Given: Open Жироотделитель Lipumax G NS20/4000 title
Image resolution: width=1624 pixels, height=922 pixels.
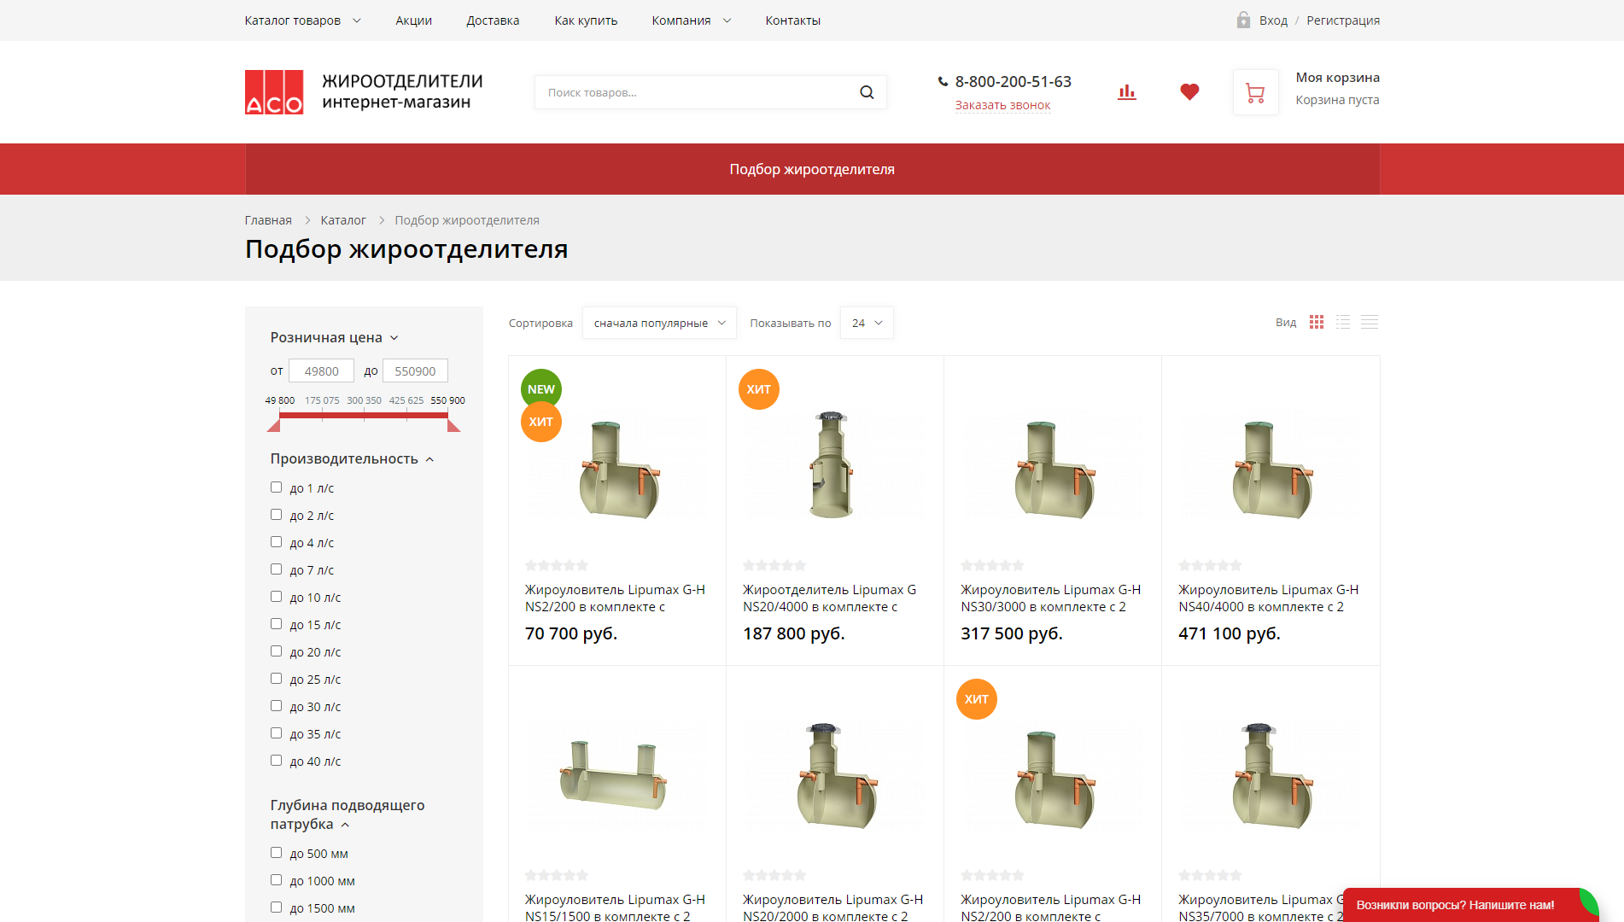Looking at the screenshot, I should point(829,598).
